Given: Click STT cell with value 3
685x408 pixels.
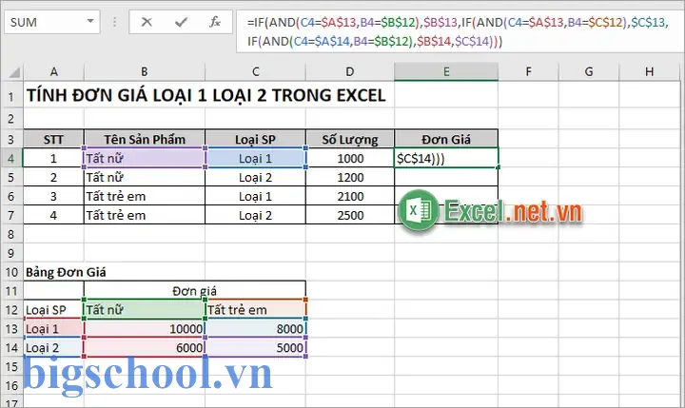Looking at the screenshot, I should point(53,196).
